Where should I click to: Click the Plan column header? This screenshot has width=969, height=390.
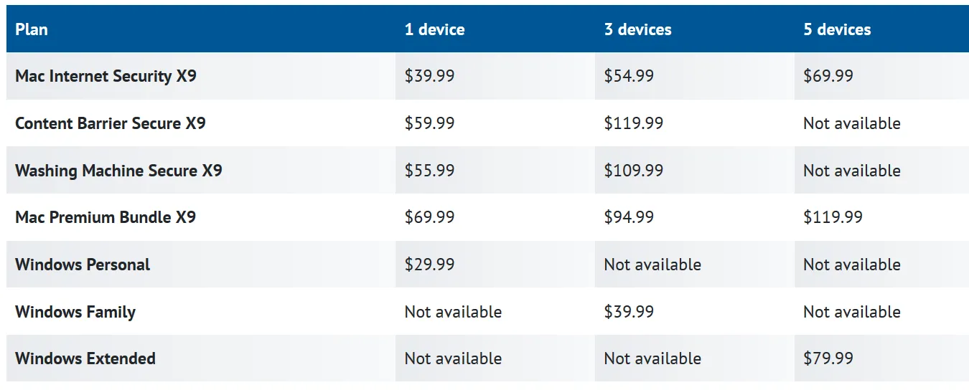pos(32,29)
